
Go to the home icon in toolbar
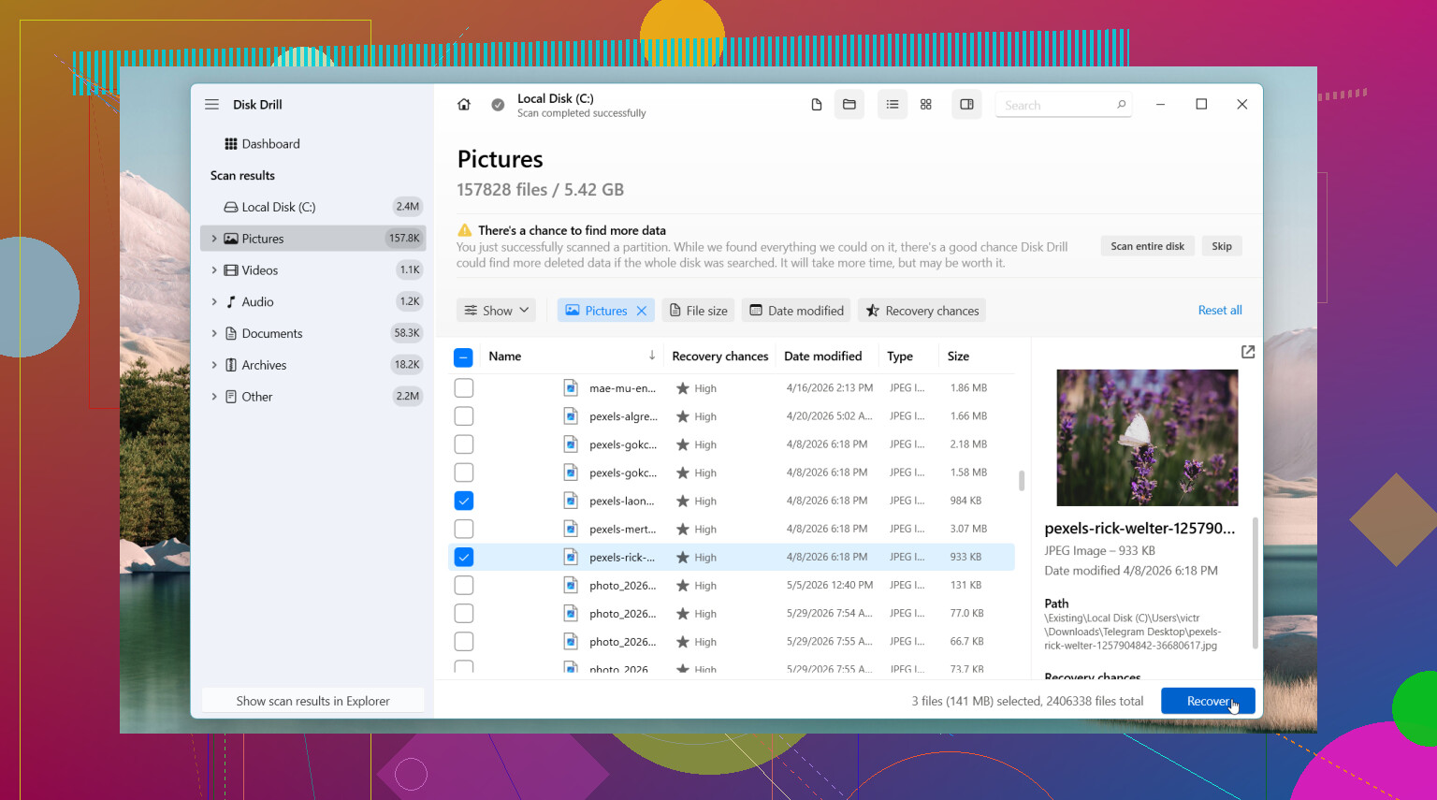click(x=464, y=105)
